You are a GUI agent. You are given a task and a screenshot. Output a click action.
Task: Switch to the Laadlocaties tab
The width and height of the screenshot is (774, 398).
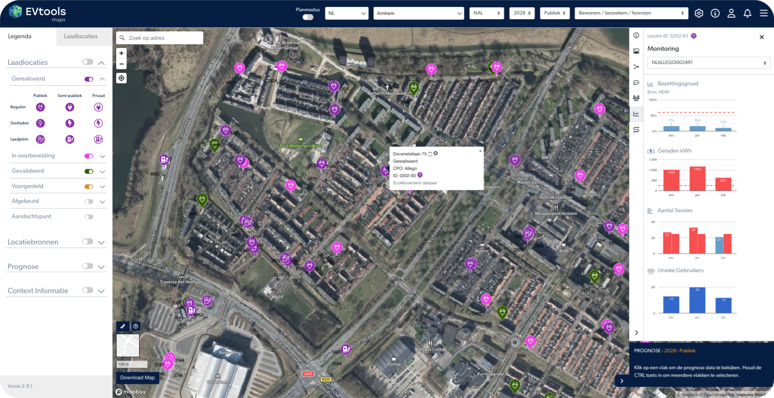pos(81,36)
